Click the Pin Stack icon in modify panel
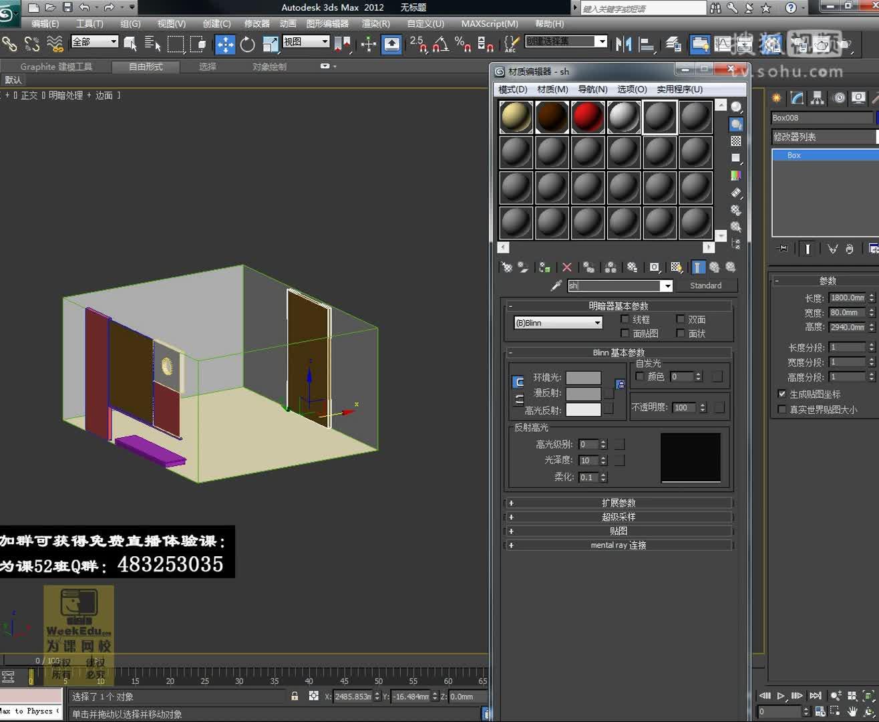879x722 pixels. [782, 248]
